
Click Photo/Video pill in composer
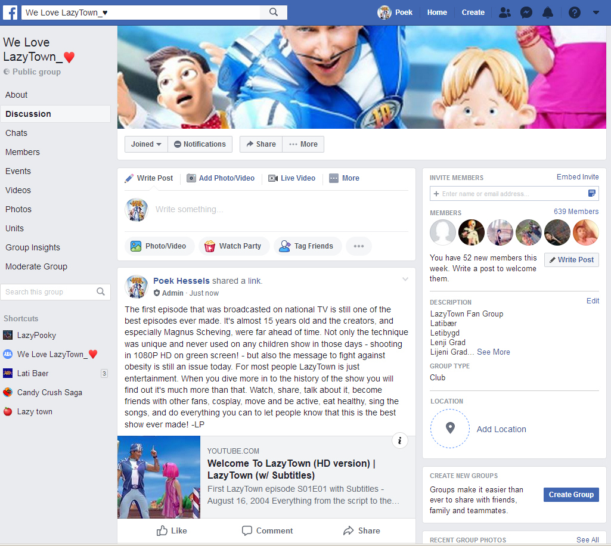(x=159, y=246)
